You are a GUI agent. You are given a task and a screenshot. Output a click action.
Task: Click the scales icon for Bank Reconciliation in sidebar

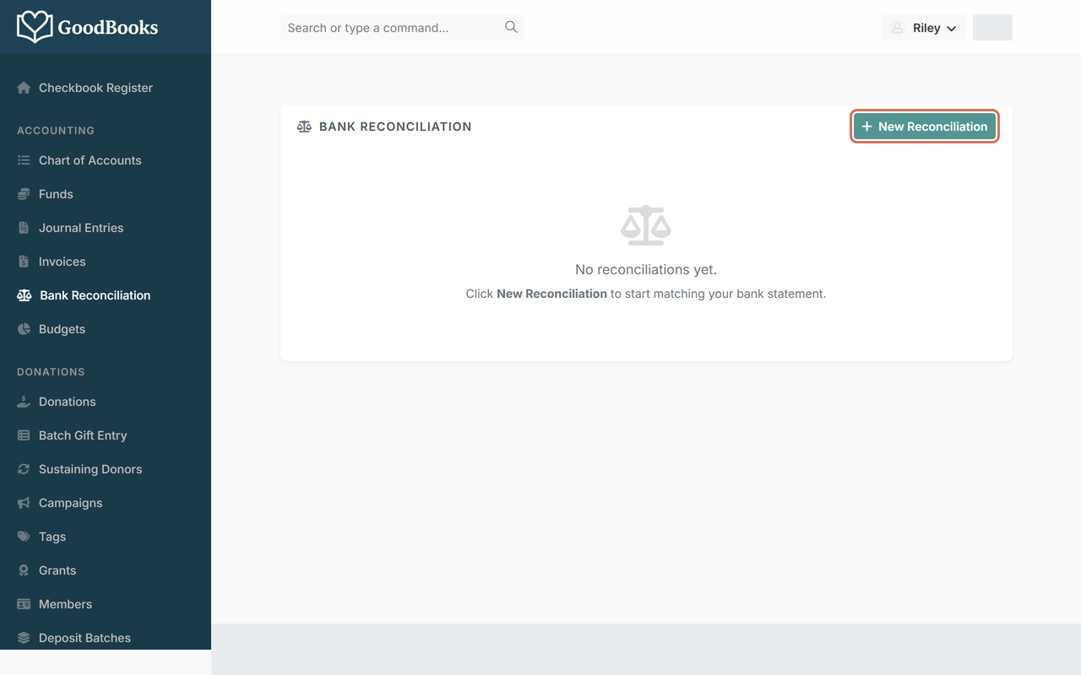[24, 295]
